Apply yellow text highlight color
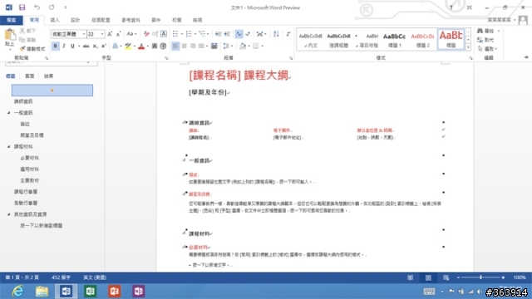 128,47
